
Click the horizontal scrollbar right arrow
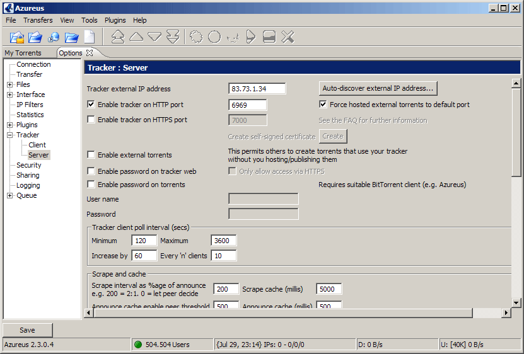(x=506, y=313)
